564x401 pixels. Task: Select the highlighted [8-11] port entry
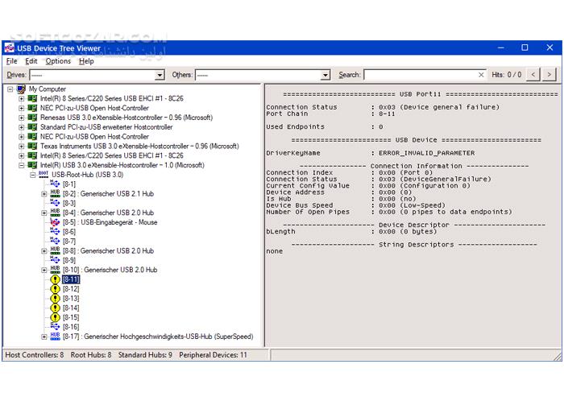click(71, 279)
